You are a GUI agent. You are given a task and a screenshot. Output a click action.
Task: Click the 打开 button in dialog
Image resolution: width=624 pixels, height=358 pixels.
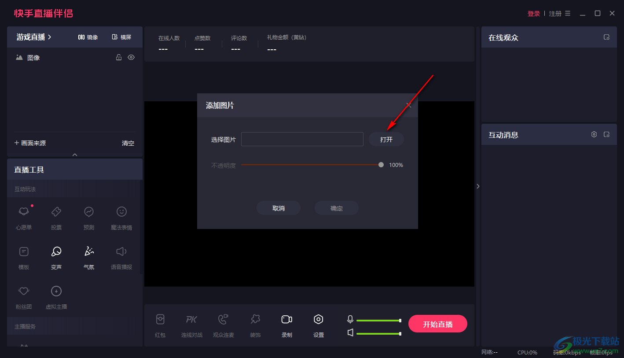(x=386, y=139)
